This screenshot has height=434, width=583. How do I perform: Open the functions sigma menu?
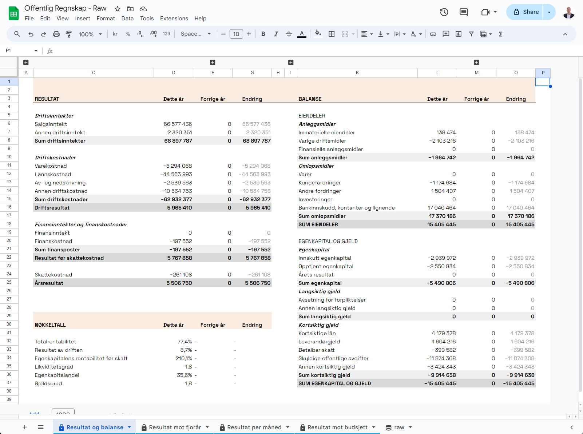[500, 34]
